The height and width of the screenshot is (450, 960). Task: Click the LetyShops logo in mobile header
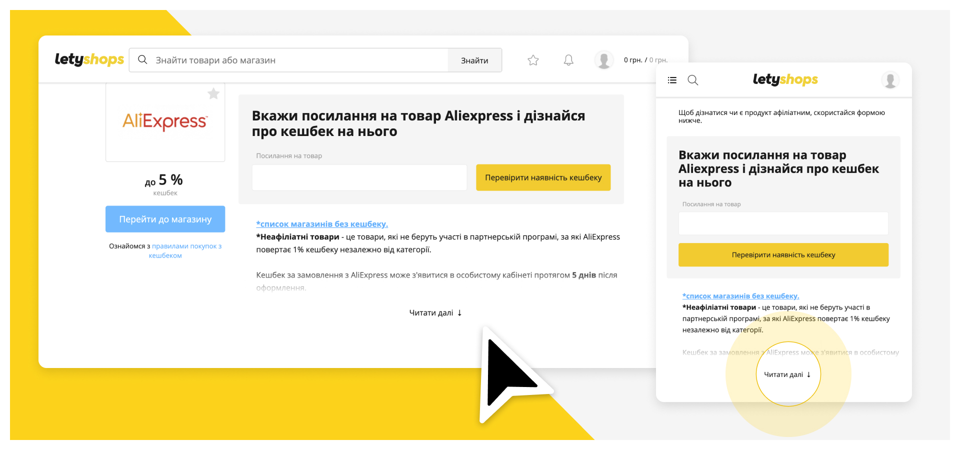785,79
